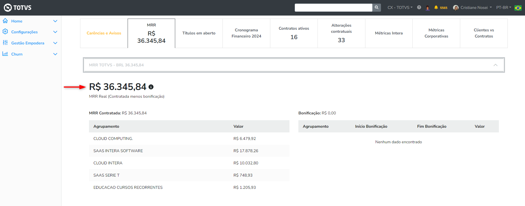Click the Home sidebar link
The image size is (525, 206).
point(17,21)
